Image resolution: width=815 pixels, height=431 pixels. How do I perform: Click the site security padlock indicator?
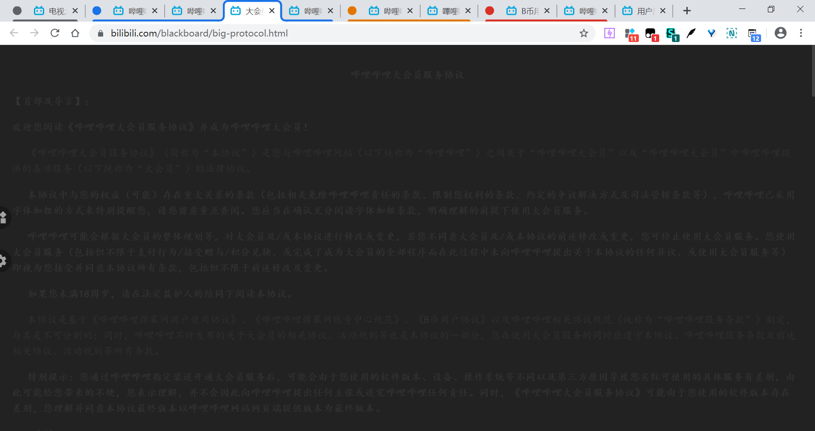point(100,33)
